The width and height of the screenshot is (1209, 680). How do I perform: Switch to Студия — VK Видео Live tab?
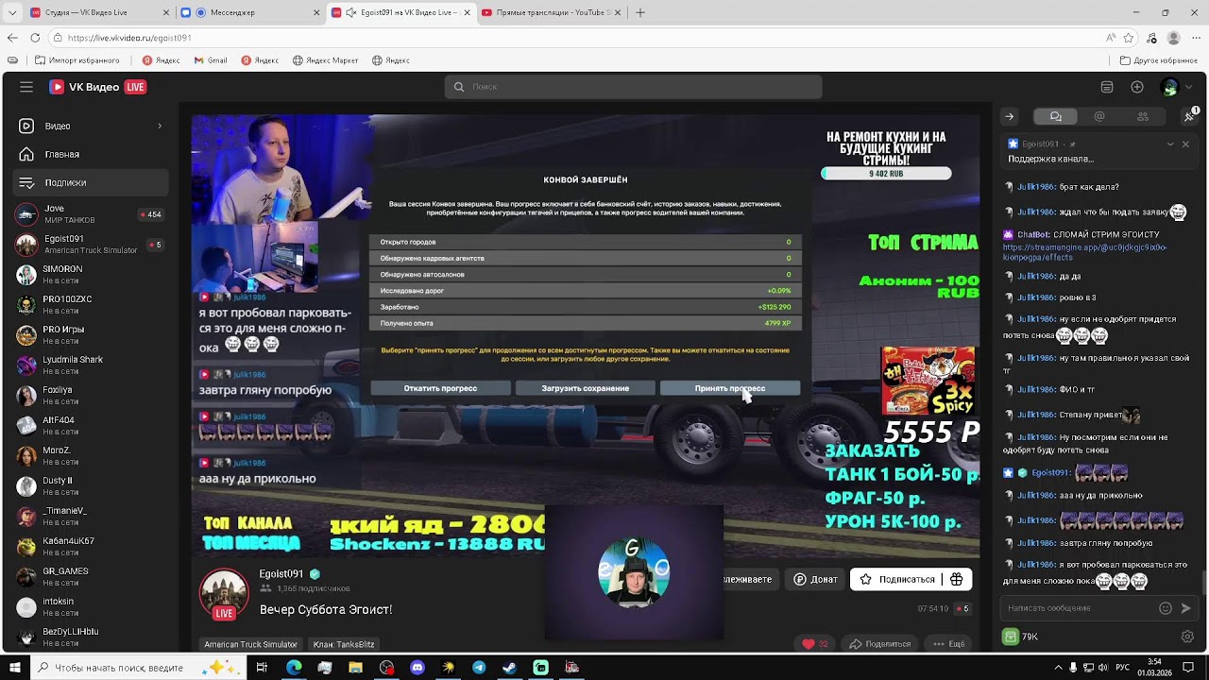[x=98, y=12]
